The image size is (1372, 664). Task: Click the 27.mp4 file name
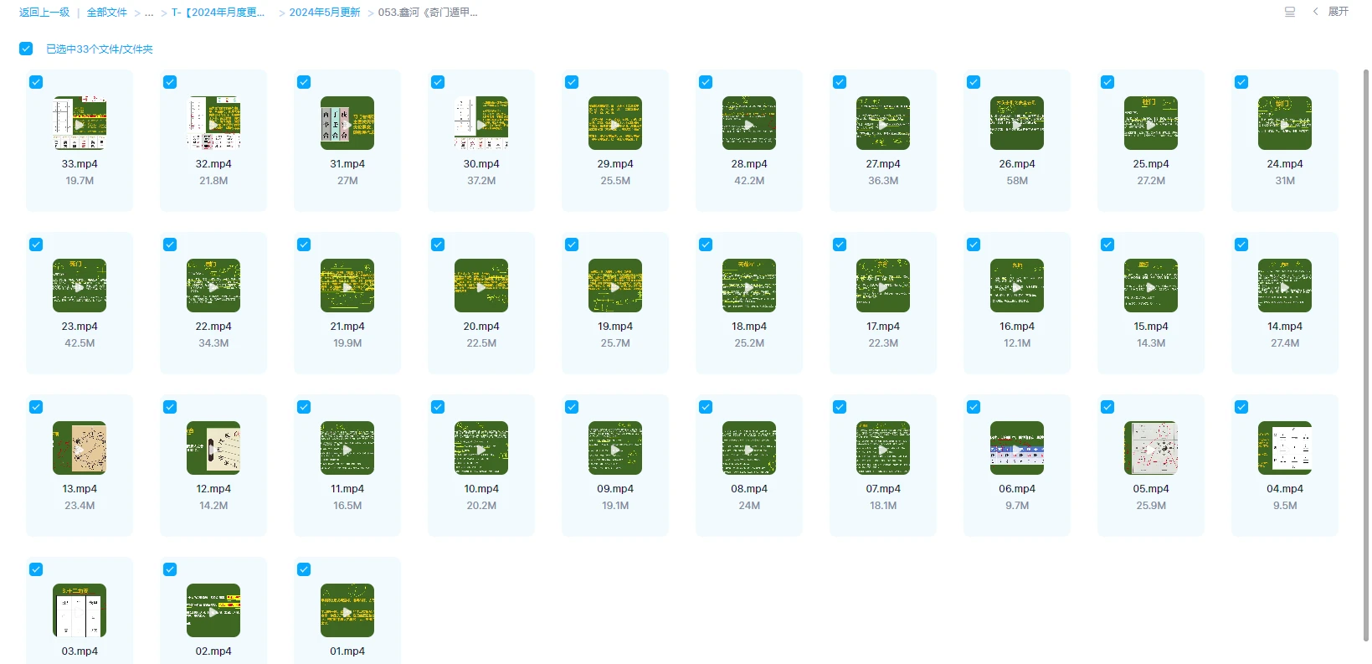[x=883, y=164]
